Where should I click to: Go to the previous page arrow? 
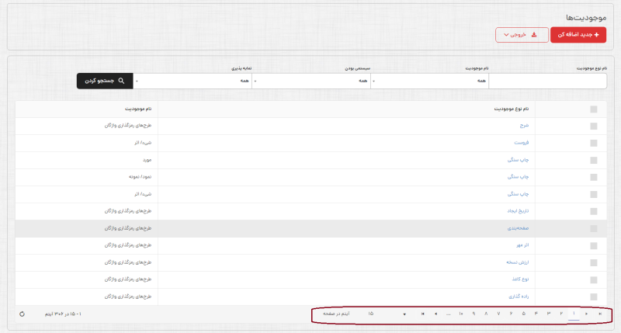point(587,314)
